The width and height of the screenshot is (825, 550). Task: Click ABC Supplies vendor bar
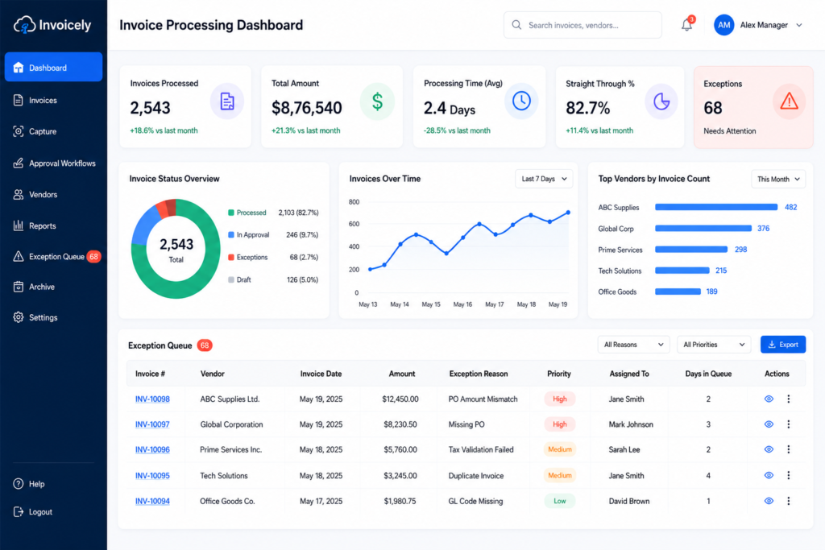(716, 207)
